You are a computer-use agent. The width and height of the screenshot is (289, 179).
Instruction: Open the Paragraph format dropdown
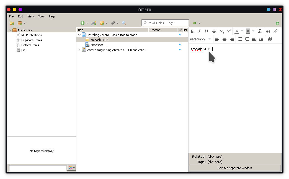tap(200, 39)
